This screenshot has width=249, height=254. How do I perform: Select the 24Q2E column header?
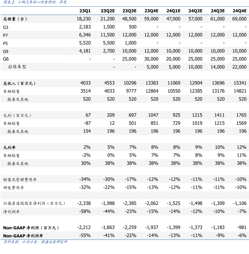pos(195,11)
